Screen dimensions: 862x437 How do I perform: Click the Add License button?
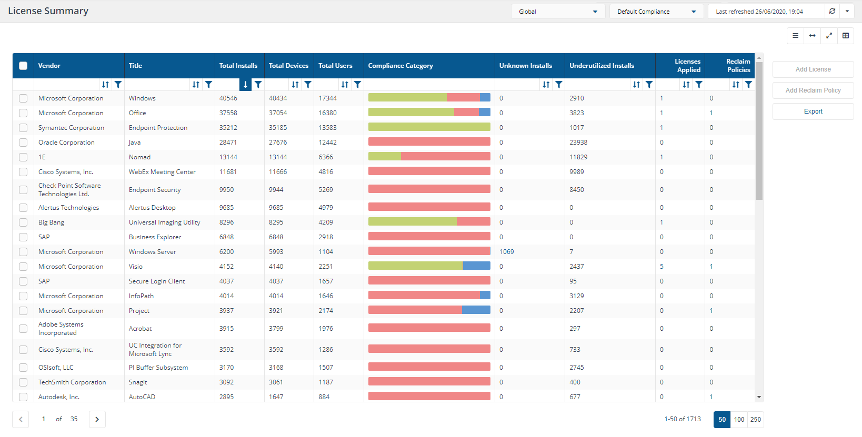coord(813,69)
